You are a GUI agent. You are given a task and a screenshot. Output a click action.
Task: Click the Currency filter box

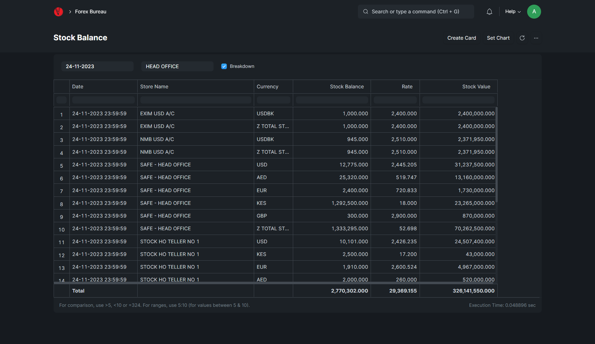coord(273,100)
